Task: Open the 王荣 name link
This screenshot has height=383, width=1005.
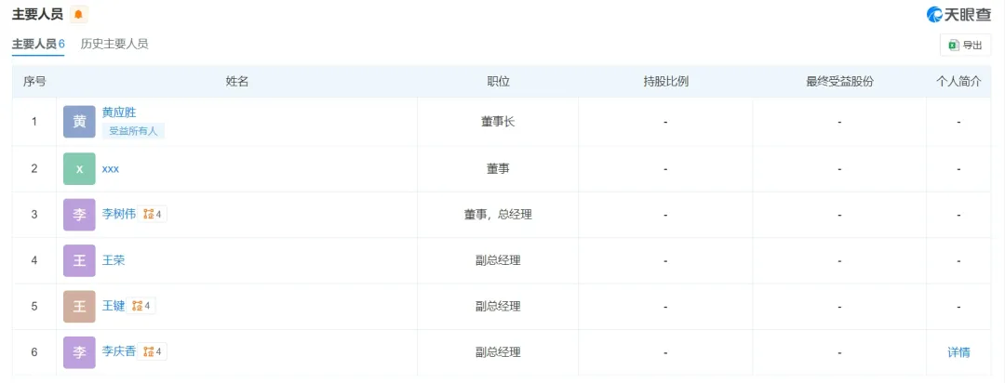Action: 114,260
